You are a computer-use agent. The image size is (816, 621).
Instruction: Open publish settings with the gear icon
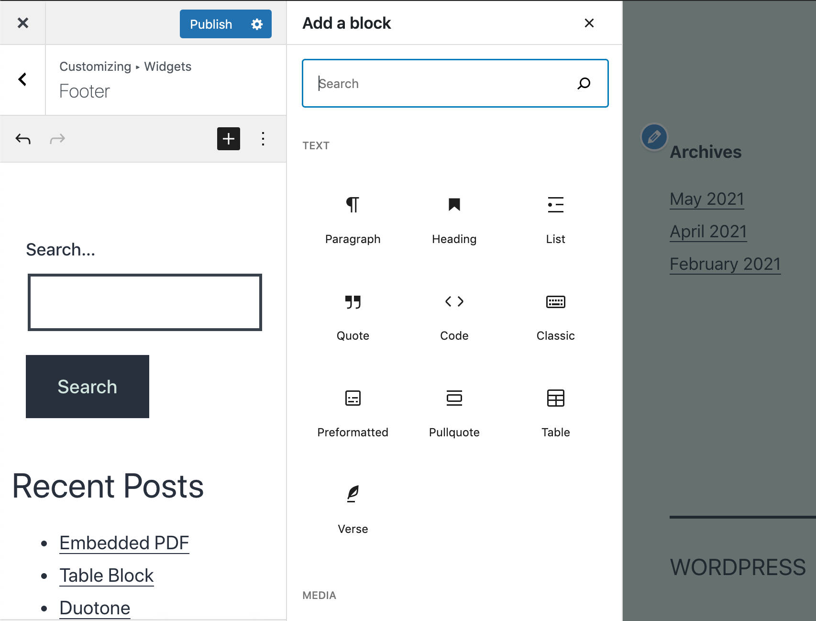point(257,24)
